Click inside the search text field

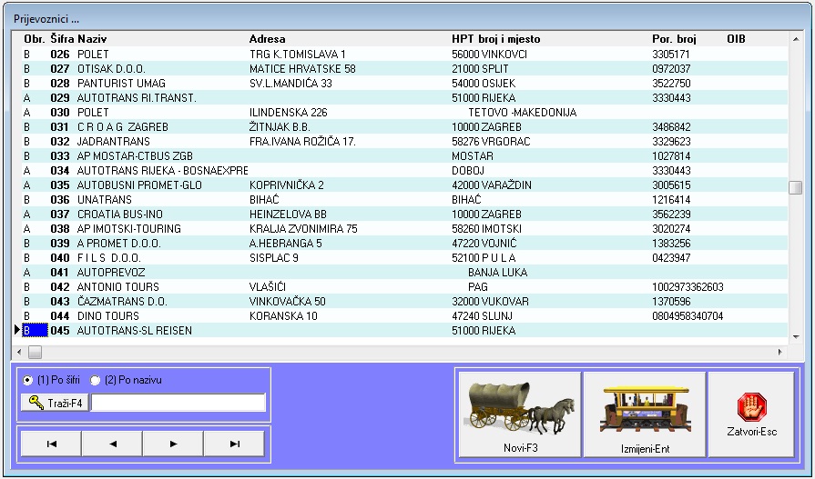click(178, 403)
